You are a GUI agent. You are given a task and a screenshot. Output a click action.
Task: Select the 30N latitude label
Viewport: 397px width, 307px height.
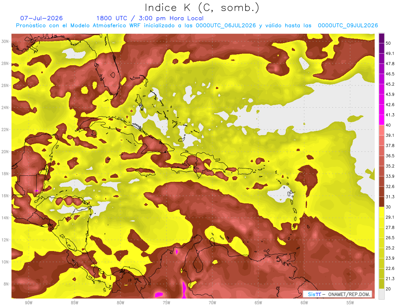(5, 41)
